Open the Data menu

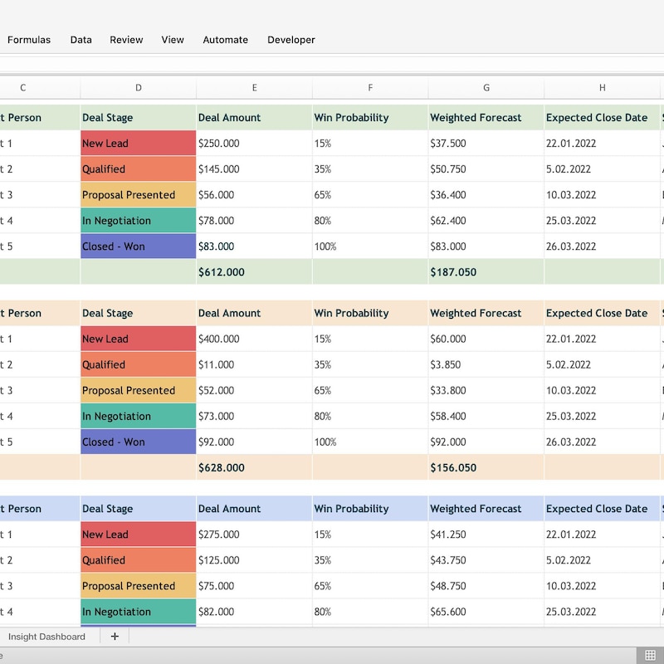tap(81, 39)
